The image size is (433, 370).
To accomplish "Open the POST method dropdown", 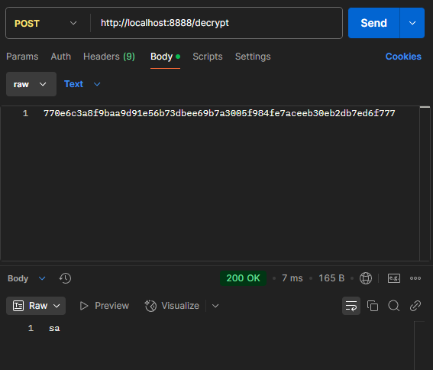I will click(x=46, y=23).
